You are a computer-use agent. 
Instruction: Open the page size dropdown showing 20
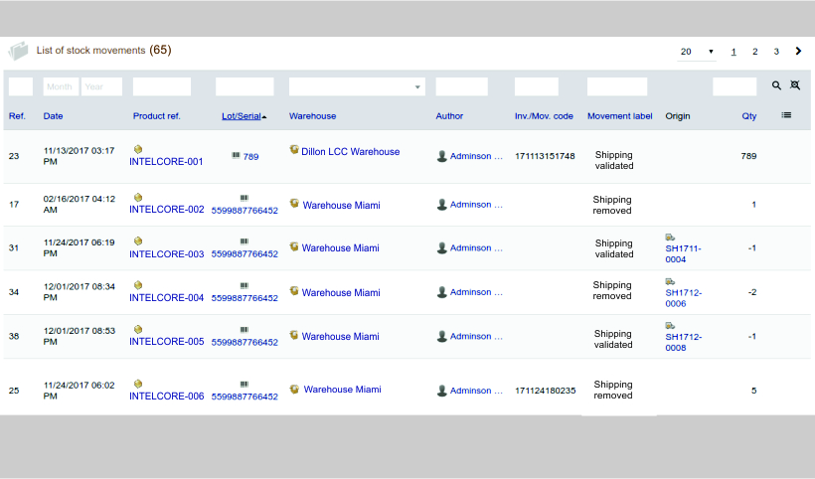(697, 52)
